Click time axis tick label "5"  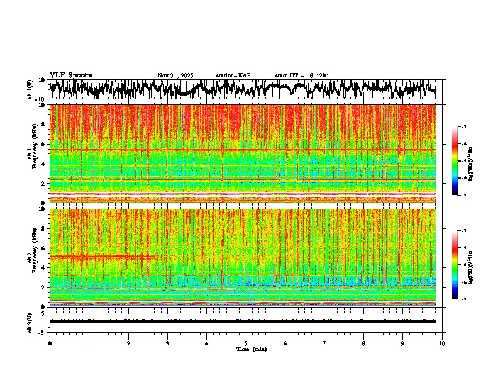point(246,343)
